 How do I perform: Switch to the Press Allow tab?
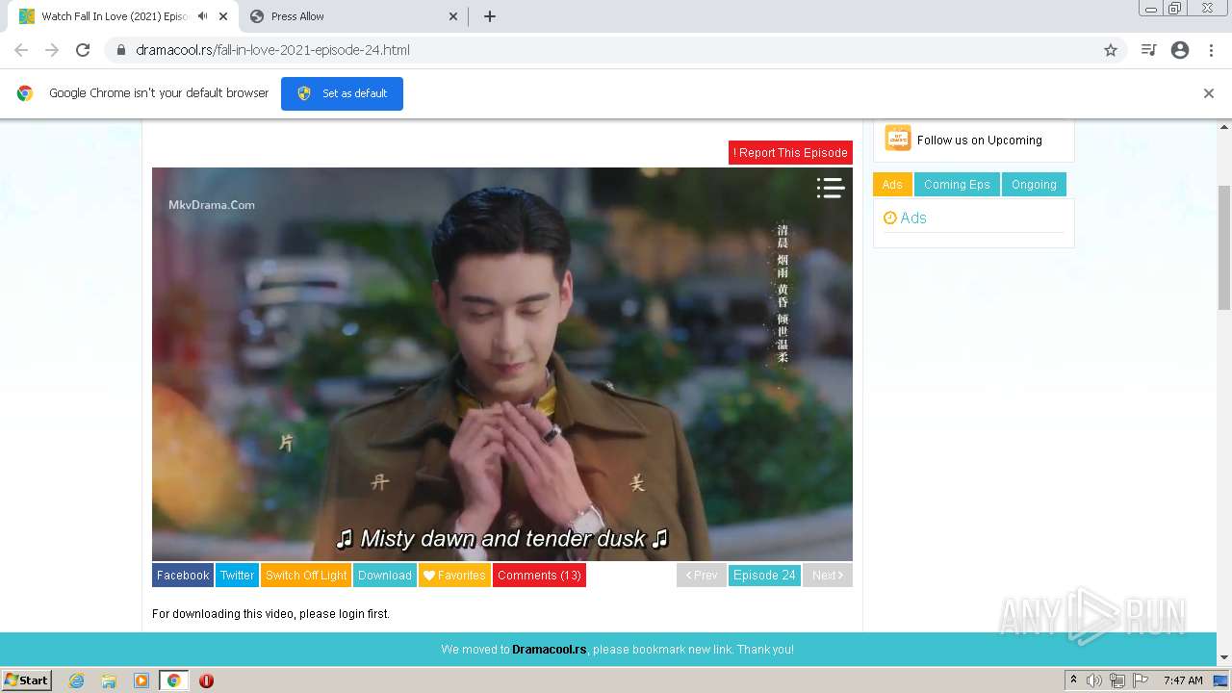(353, 16)
